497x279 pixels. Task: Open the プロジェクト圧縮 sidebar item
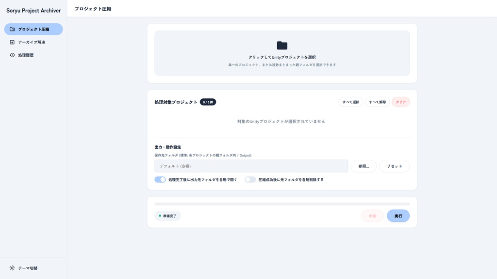tap(33, 29)
